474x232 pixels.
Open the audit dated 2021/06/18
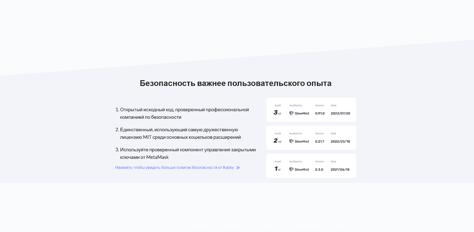(340, 169)
